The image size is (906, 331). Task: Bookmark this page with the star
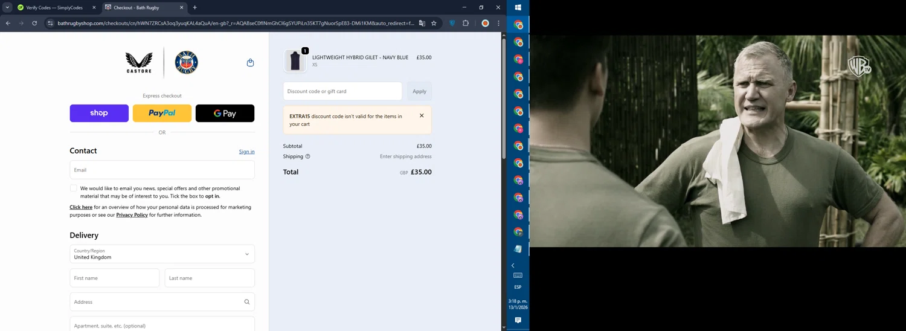pos(434,23)
